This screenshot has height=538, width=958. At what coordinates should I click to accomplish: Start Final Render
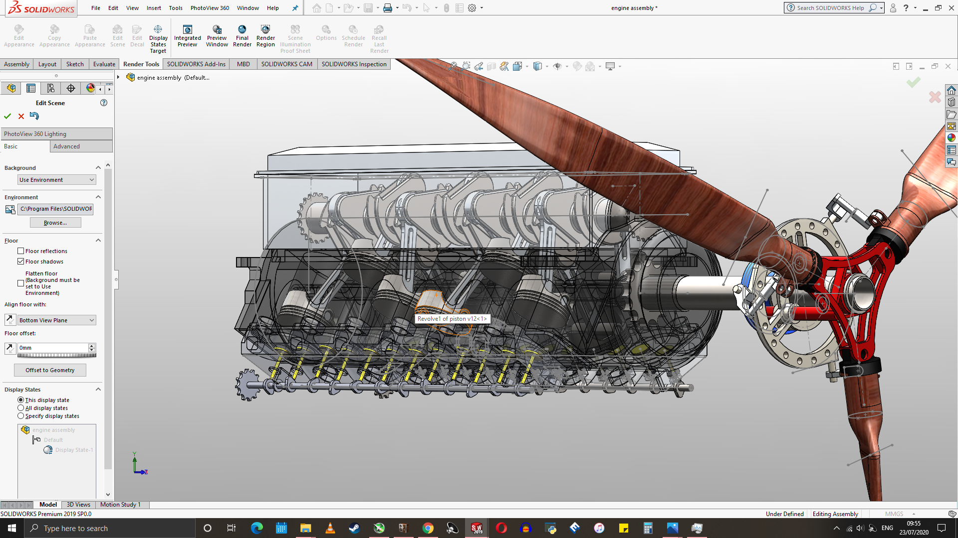[242, 36]
